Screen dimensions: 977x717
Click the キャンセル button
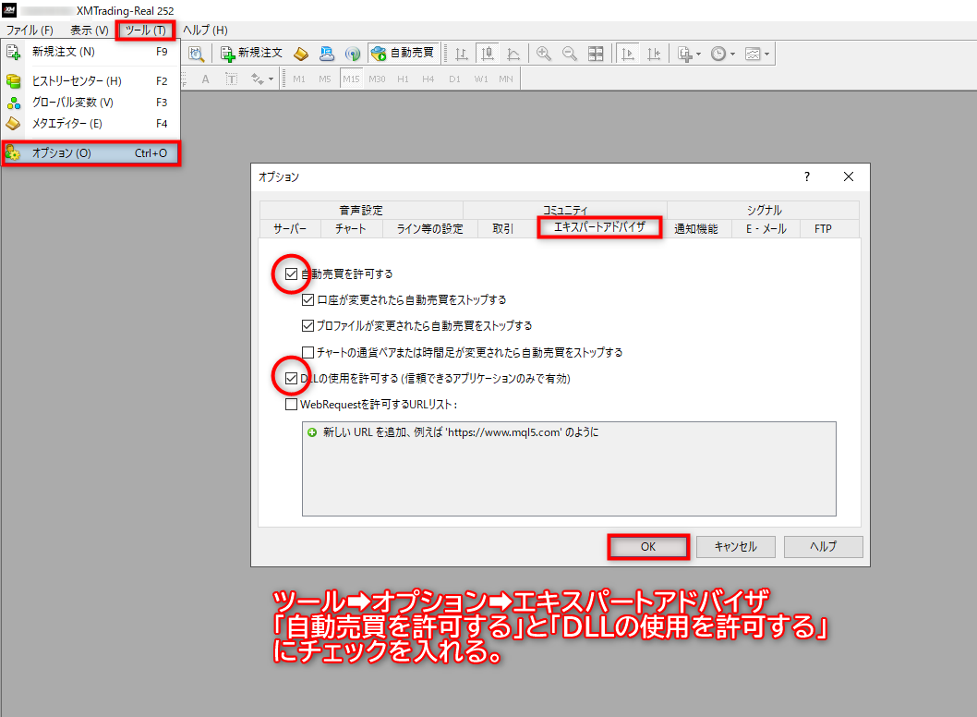[735, 546]
